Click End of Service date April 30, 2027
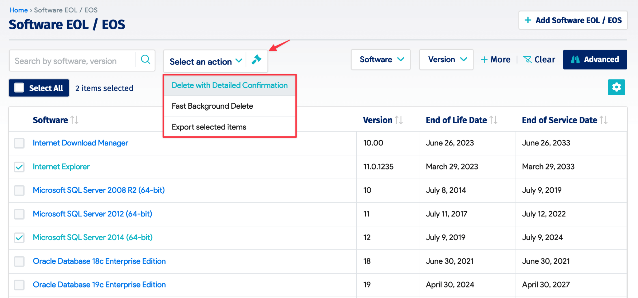Screen dimensions: 638x298 (x=546, y=285)
